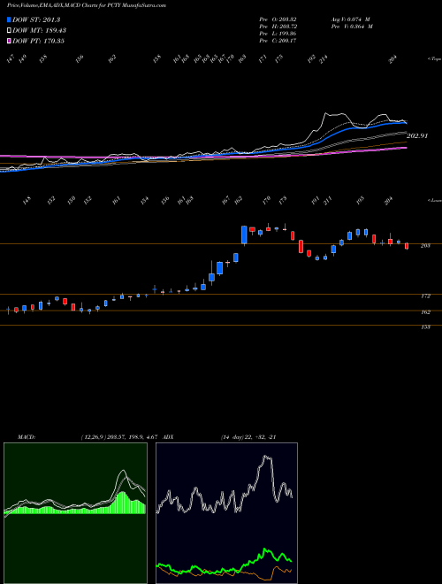The width and height of the screenshot is (442, 584).
Task: Click the last red candlestick on the right
Action: tap(407, 246)
